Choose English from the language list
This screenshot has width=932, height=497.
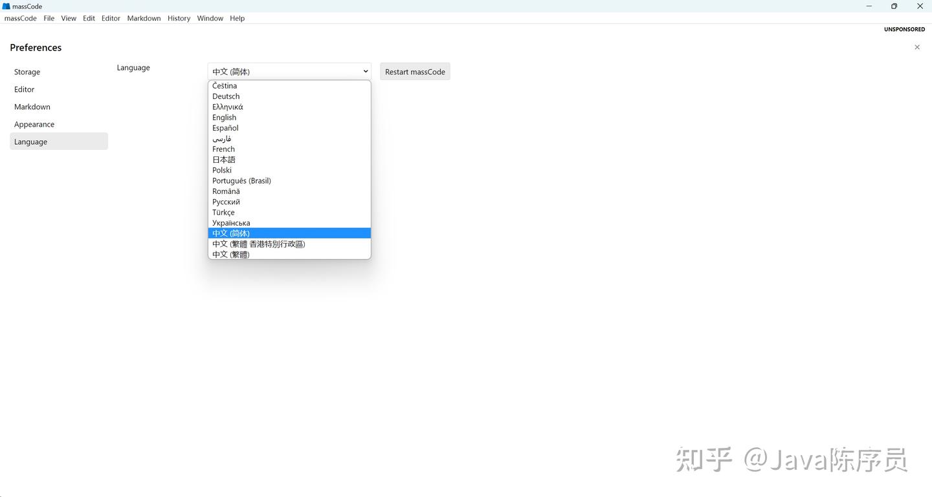pos(289,118)
